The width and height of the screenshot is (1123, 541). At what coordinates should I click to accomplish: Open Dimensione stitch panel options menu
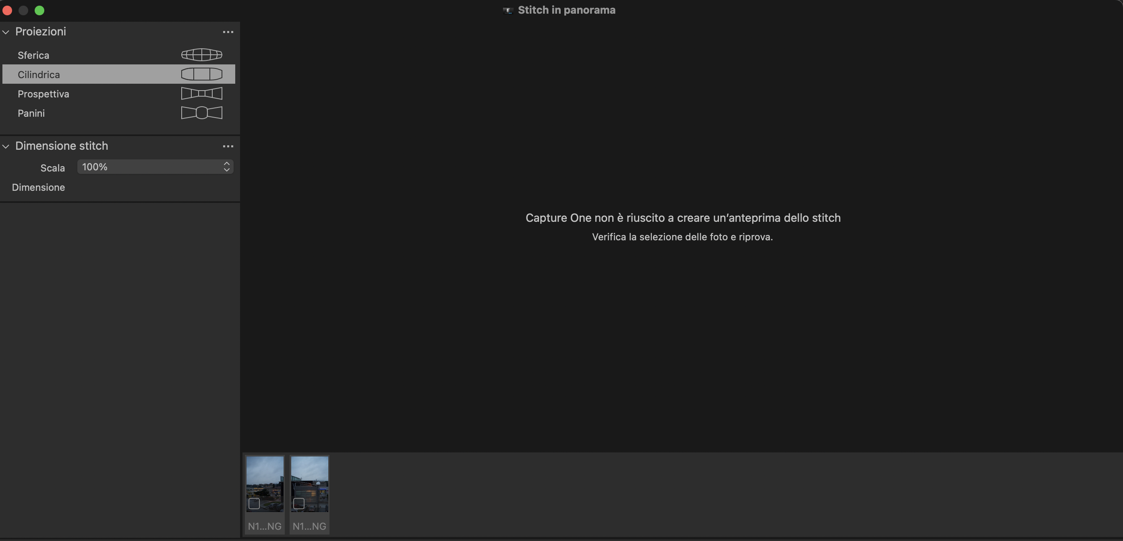point(228,146)
